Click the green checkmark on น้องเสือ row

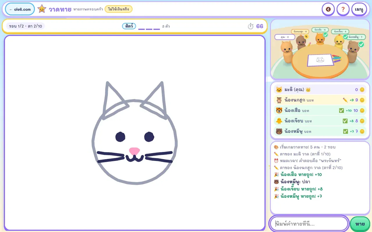coord(341,110)
